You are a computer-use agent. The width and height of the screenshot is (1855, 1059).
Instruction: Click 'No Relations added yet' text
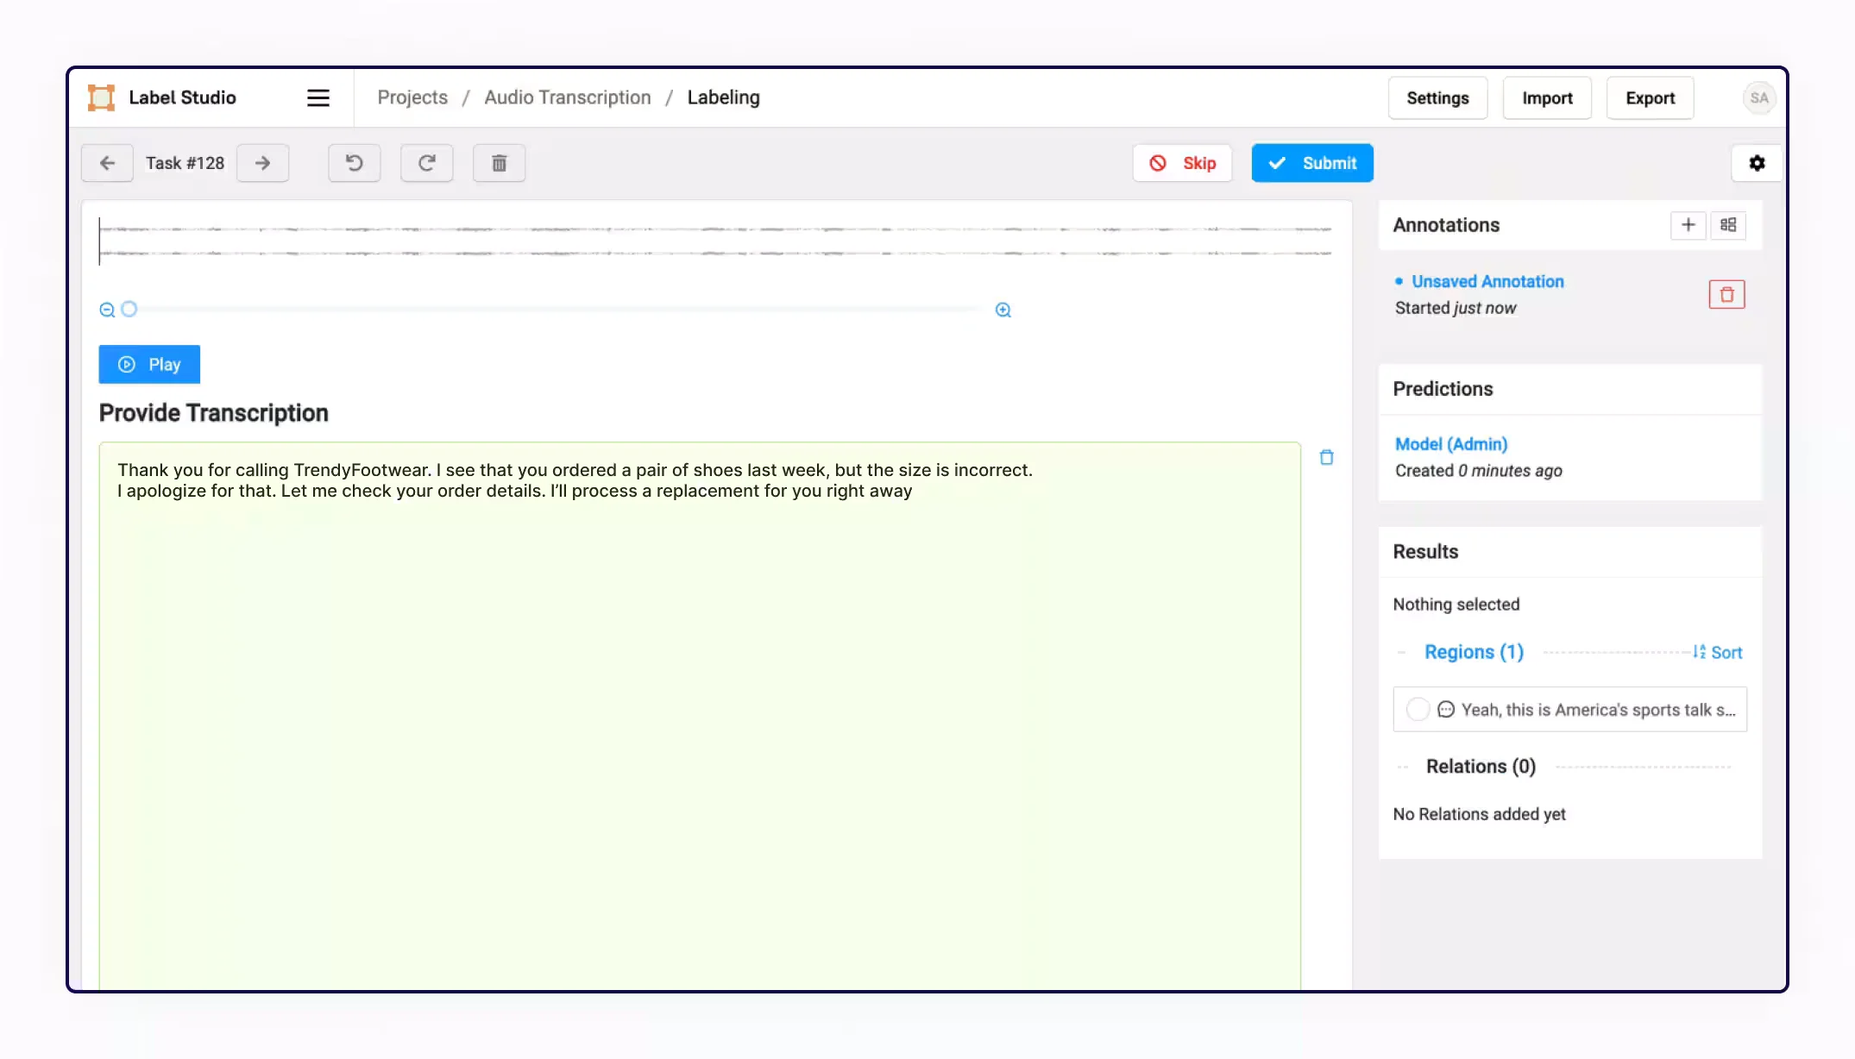pyautogui.click(x=1479, y=814)
